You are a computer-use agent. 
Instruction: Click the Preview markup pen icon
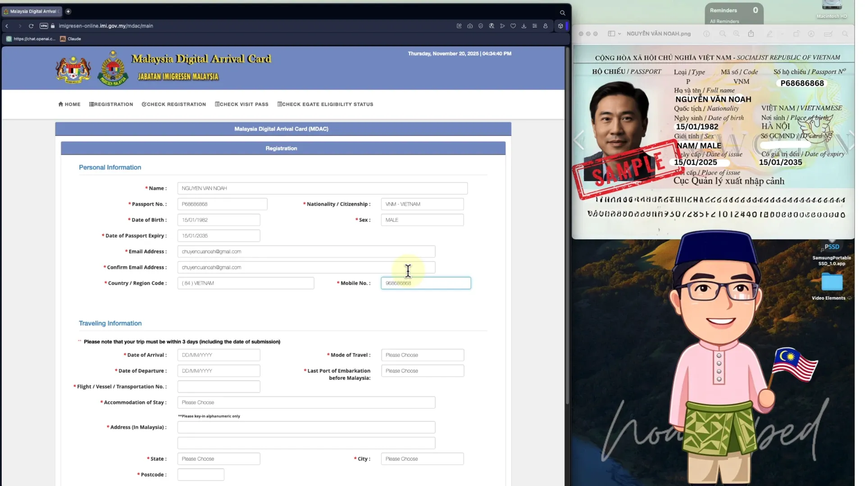pyautogui.click(x=769, y=34)
